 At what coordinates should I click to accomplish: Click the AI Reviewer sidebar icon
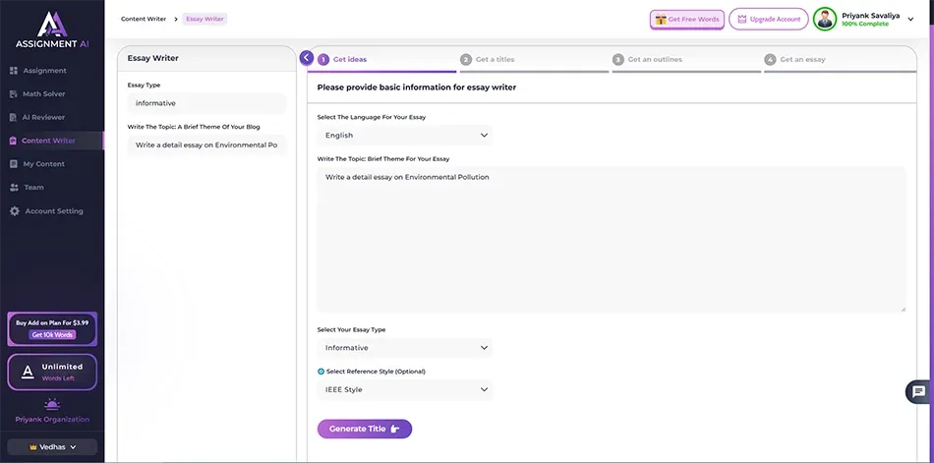[14, 117]
